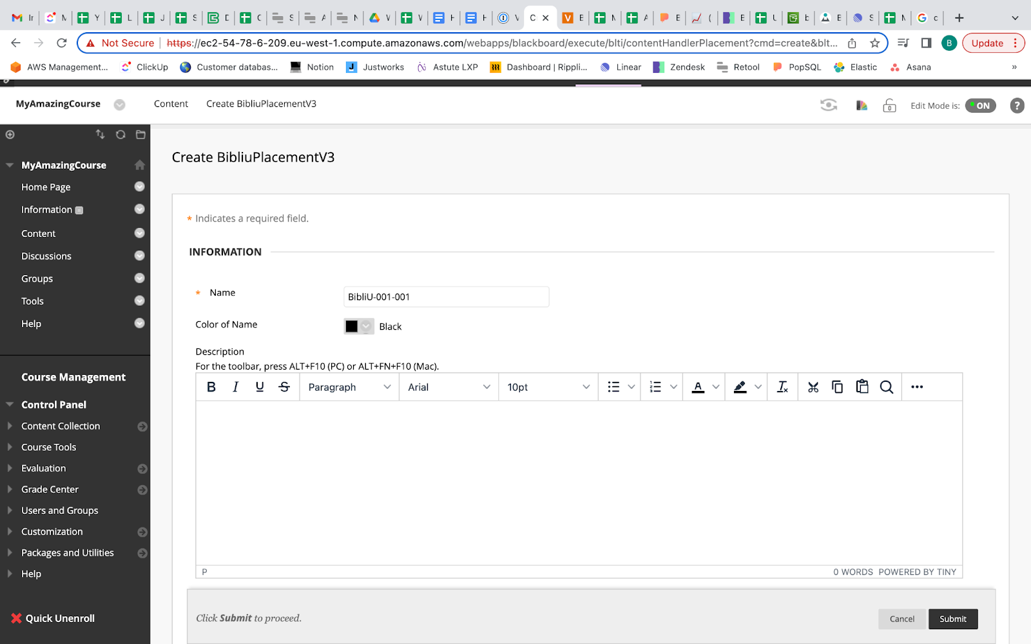Toggle underline formatting in the editor

(x=260, y=387)
